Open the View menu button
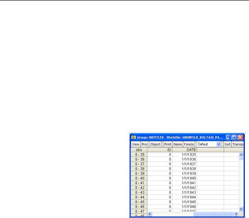This screenshot has width=249, height=218. pyautogui.click(x=136, y=144)
